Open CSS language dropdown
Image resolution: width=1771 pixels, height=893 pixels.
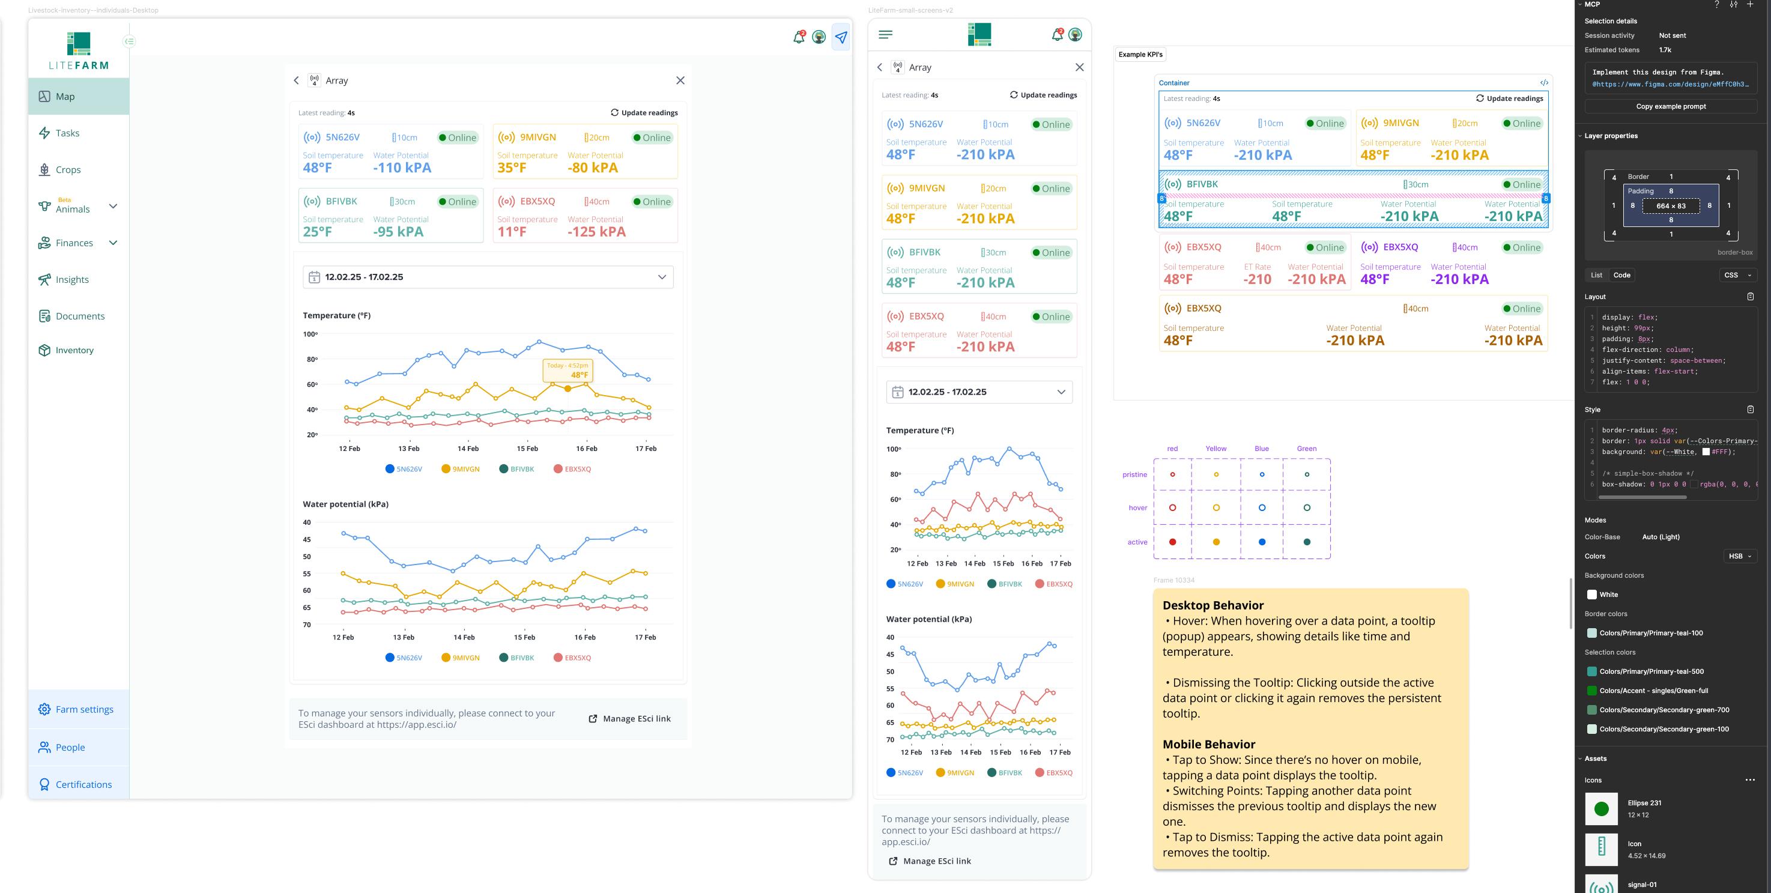click(x=1737, y=275)
